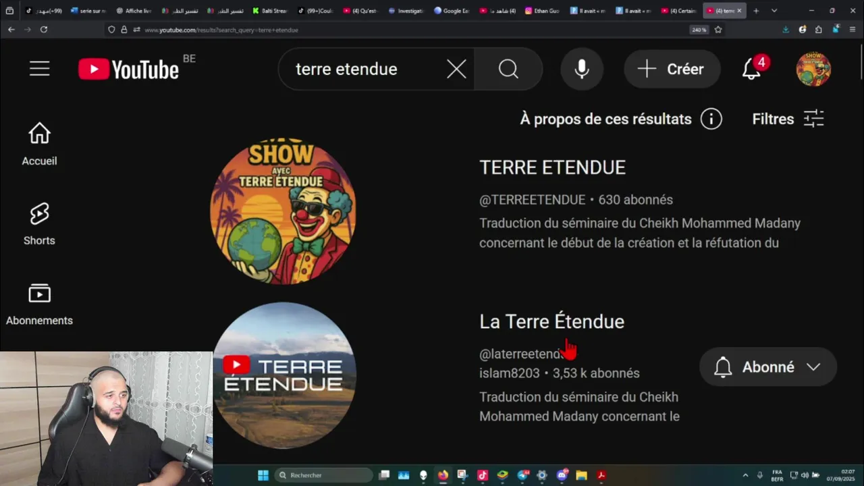This screenshot has width=864, height=486.
Task: Open the Firefox application menu
Action: click(853, 30)
